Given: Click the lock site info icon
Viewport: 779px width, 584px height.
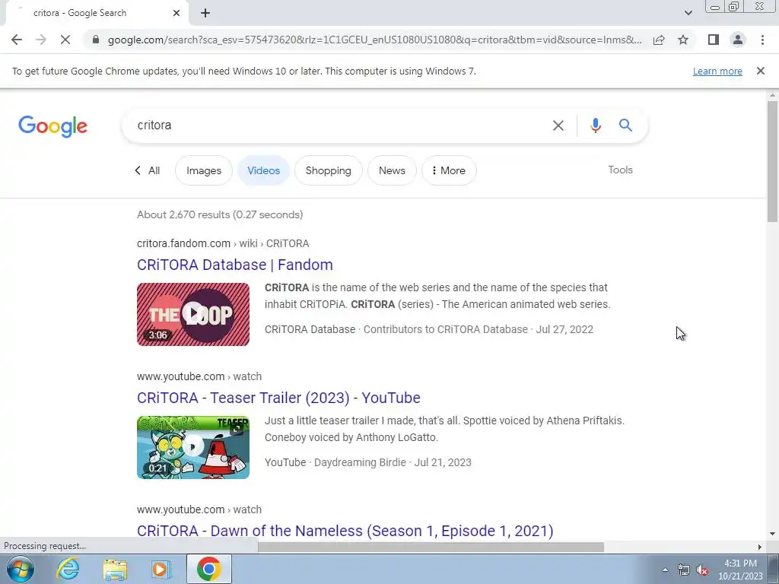Looking at the screenshot, I should tap(96, 40).
